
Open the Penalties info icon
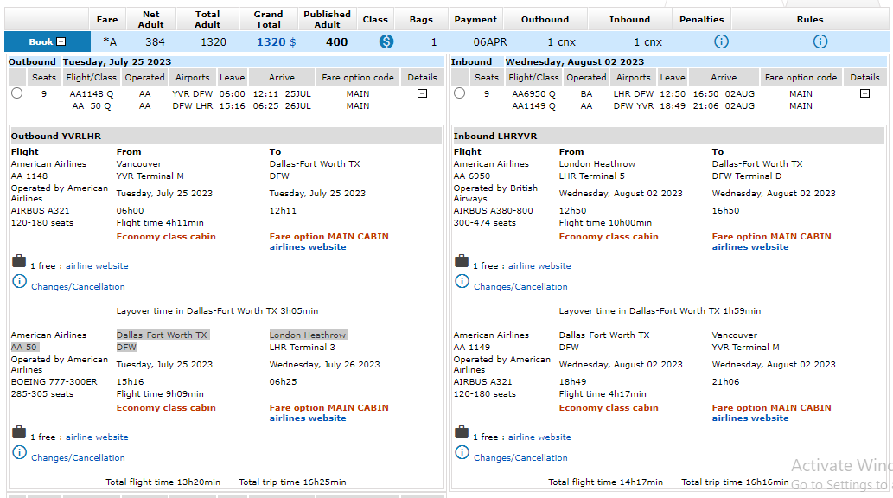click(721, 41)
